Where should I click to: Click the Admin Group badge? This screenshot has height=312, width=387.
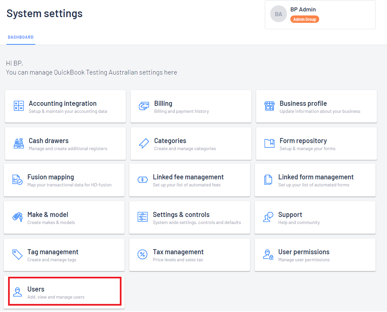tap(304, 19)
